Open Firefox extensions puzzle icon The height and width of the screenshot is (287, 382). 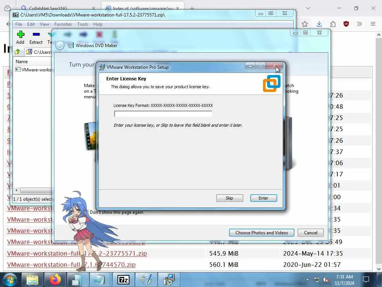click(x=333, y=24)
